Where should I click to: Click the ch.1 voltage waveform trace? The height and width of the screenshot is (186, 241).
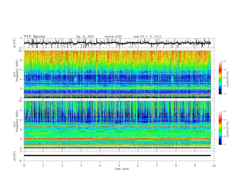[x=117, y=43]
